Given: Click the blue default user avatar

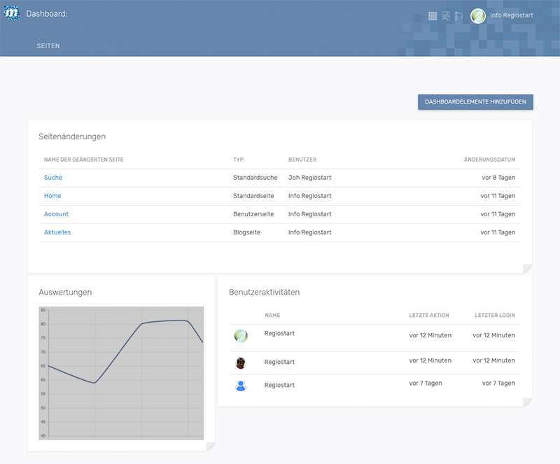Looking at the screenshot, I should click(241, 385).
